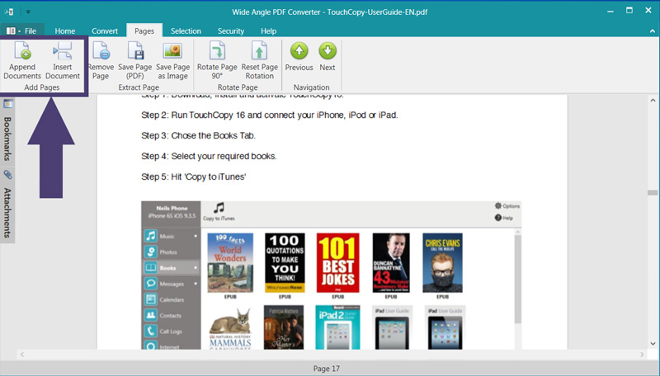Click Calendars category in embedded sidebar
This screenshot has height=376, width=660.
tap(171, 299)
